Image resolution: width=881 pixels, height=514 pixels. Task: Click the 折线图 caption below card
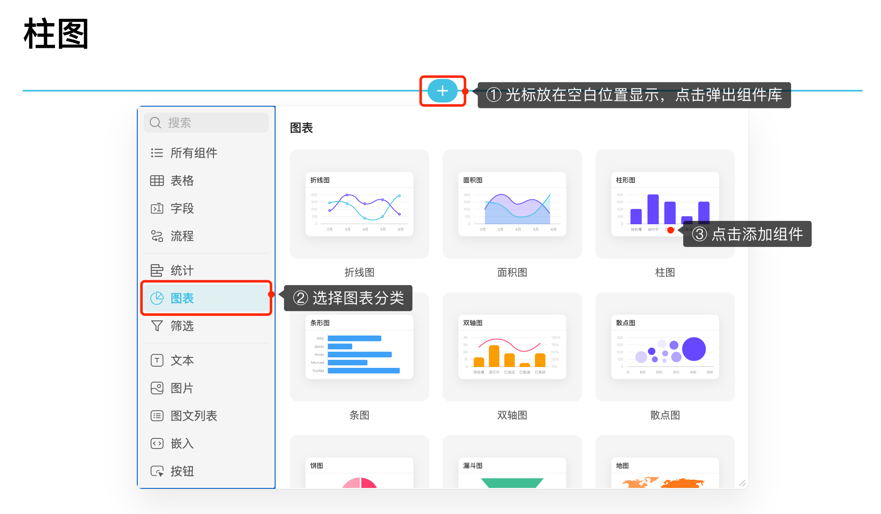(359, 273)
